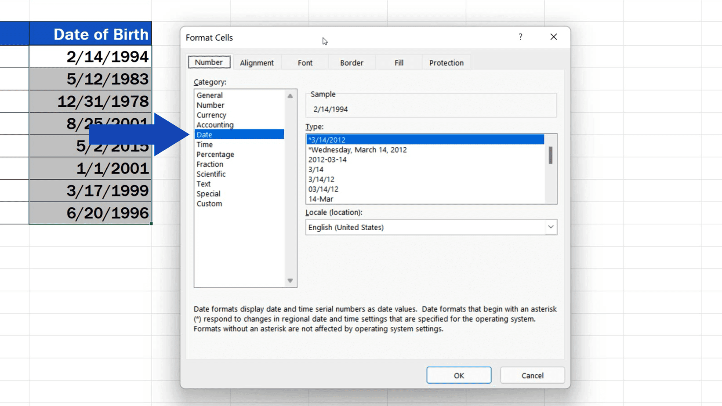This screenshot has width=722, height=406.
Task: Choose the Accounting category
Action: coord(215,125)
